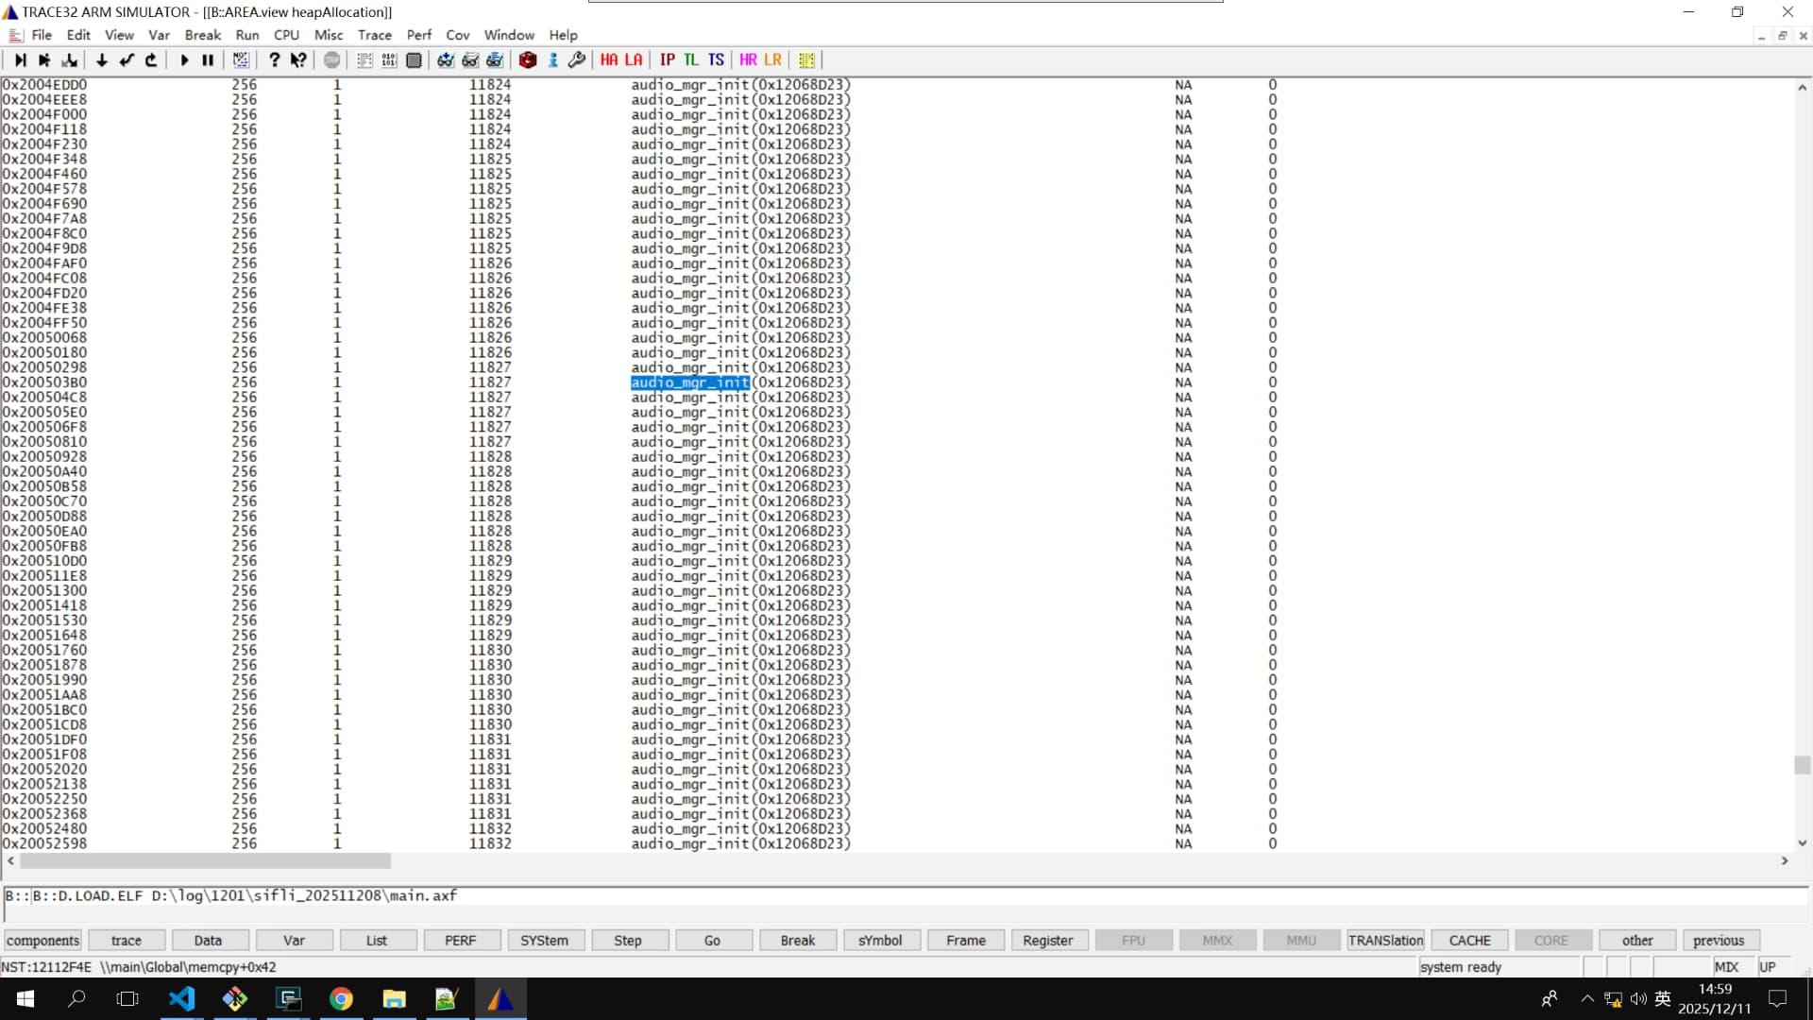Viewport: 1813px width, 1020px height.
Task: Click the red chip toolbar icon
Action: 528,59
